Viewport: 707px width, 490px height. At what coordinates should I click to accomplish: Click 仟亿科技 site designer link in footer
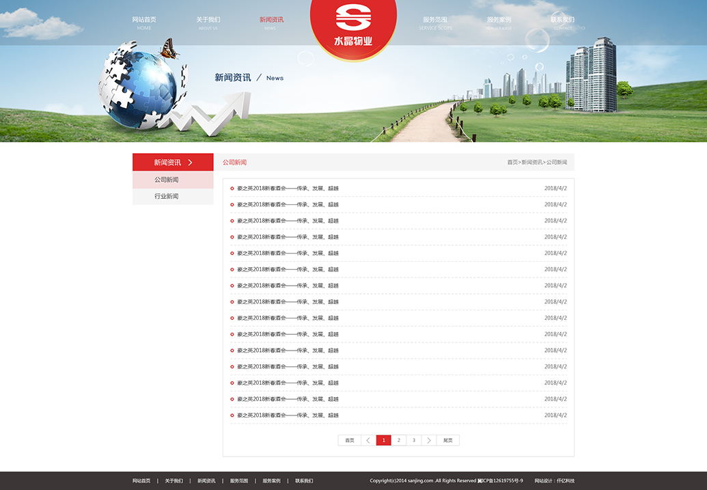point(566,480)
